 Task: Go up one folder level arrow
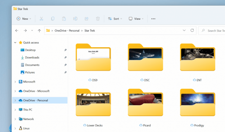click(39, 30)
